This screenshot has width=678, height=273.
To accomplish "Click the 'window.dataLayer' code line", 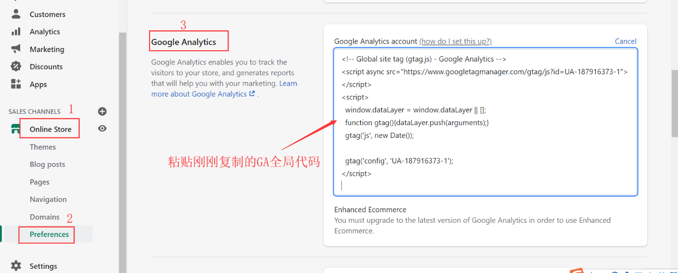I will [415, 109].
